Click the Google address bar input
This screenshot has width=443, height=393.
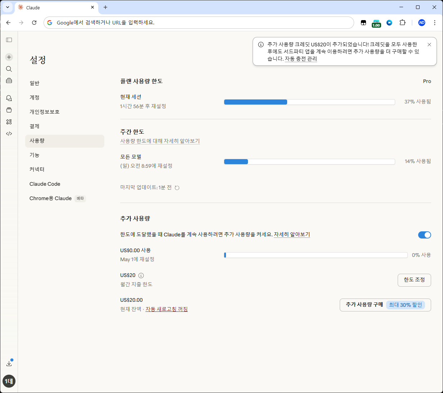(x=199, y=23)
